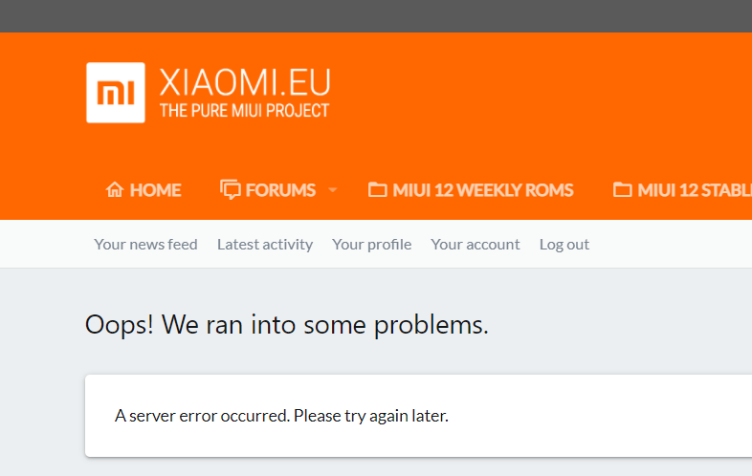This screenshot has height=476, width=752.
Task: Click the Mi logo square icon
Action: pos(116,93)
